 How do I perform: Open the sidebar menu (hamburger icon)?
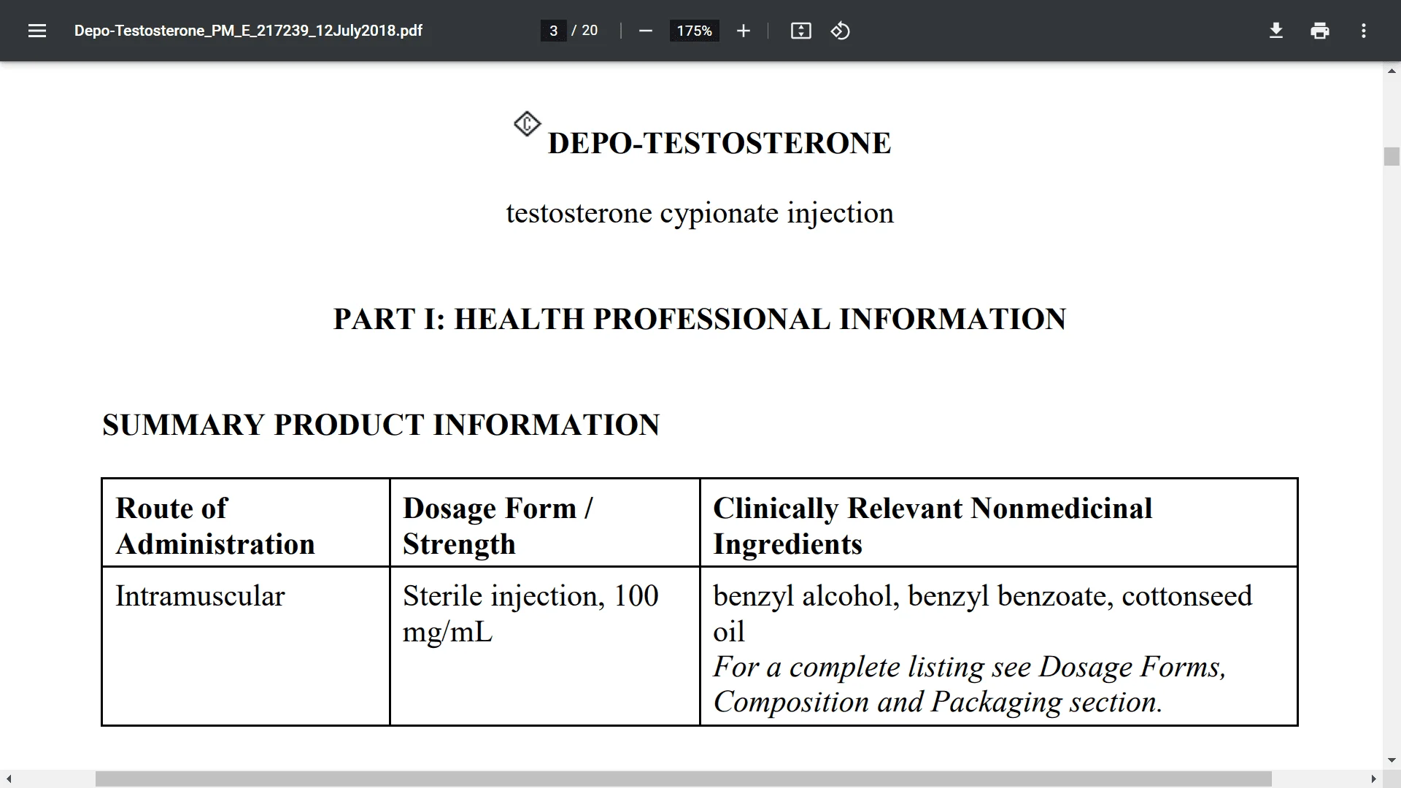click(37, 31)
